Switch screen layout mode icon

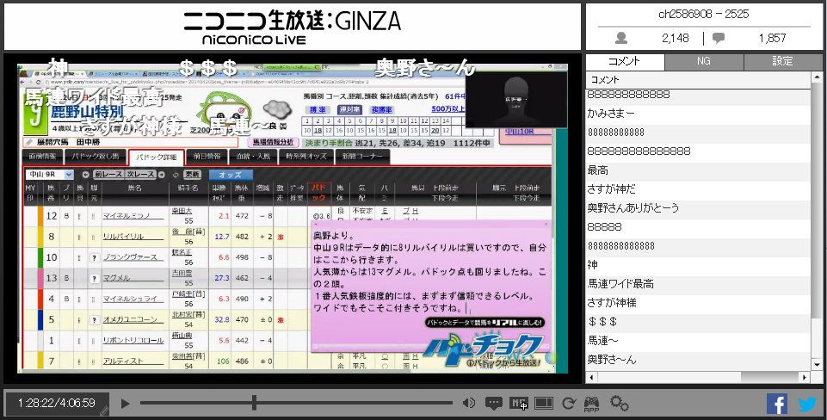pyautogui.click(x=543, y=404)
